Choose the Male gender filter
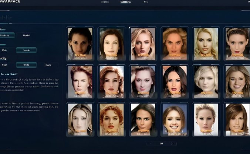250x154 pixels. [5, 50]
